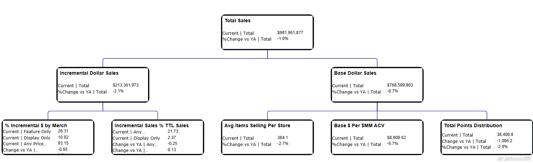Click the 384.1 average items value
Viewport: 533px width, 163px height.
tap(282, 138)
